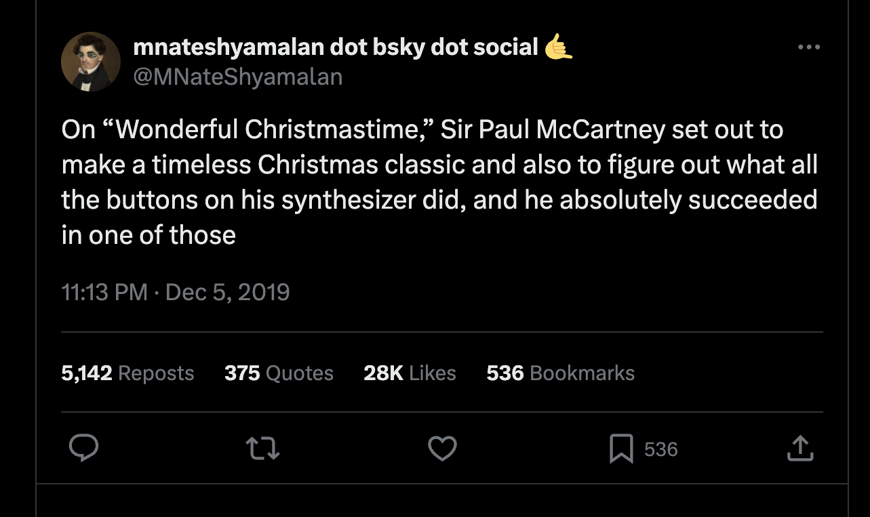Open the three-dot more options menu
870x517 pixels.
(x=808, y=47)
